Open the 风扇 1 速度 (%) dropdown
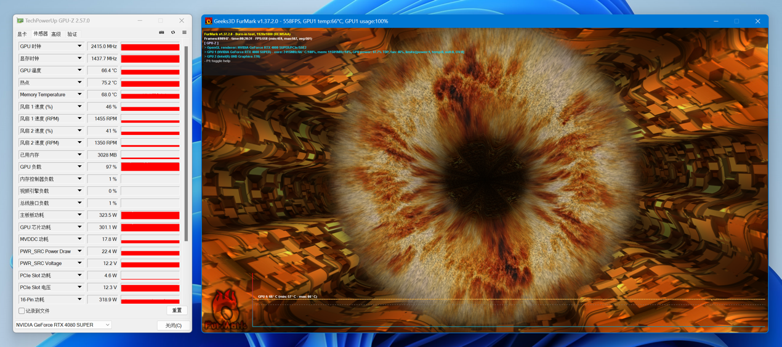This screenshot has width=782, height=347. pos(79,107)
